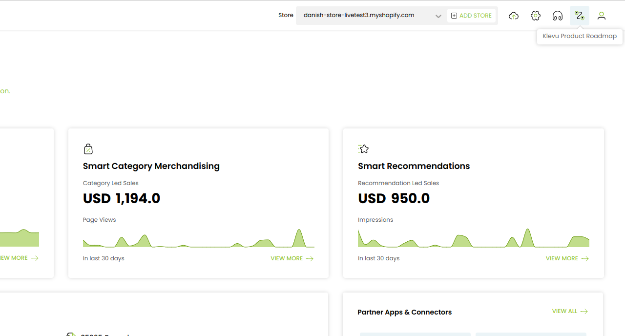Expand the store selector chevron arrow
Image resolution: width=625 pixels, height=336 pixels.
tap(438, 16)
